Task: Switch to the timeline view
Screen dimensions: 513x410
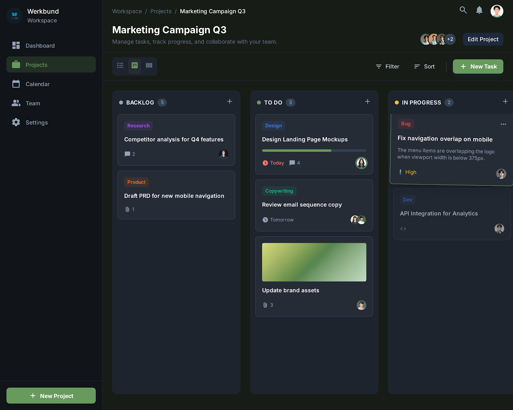Action: tap(149, 66)
